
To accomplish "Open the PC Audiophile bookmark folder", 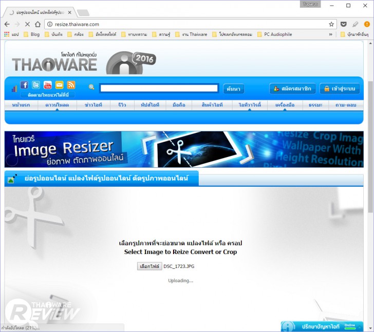I will pos(275,34).
